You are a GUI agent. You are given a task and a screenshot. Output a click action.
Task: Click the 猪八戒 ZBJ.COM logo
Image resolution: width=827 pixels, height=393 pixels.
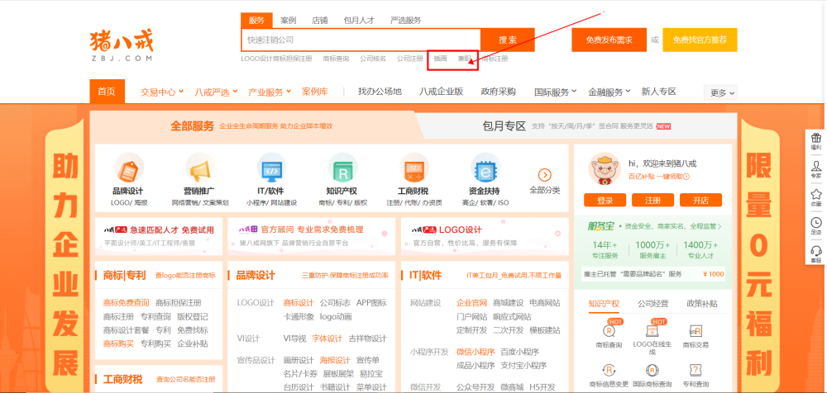tap(122, 45)
